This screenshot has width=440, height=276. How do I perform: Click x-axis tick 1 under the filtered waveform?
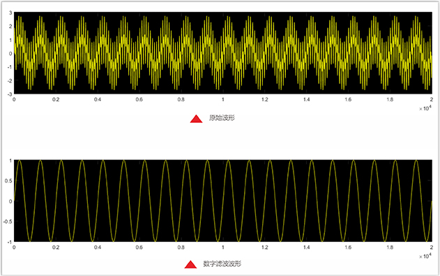[x=223, y=247]
